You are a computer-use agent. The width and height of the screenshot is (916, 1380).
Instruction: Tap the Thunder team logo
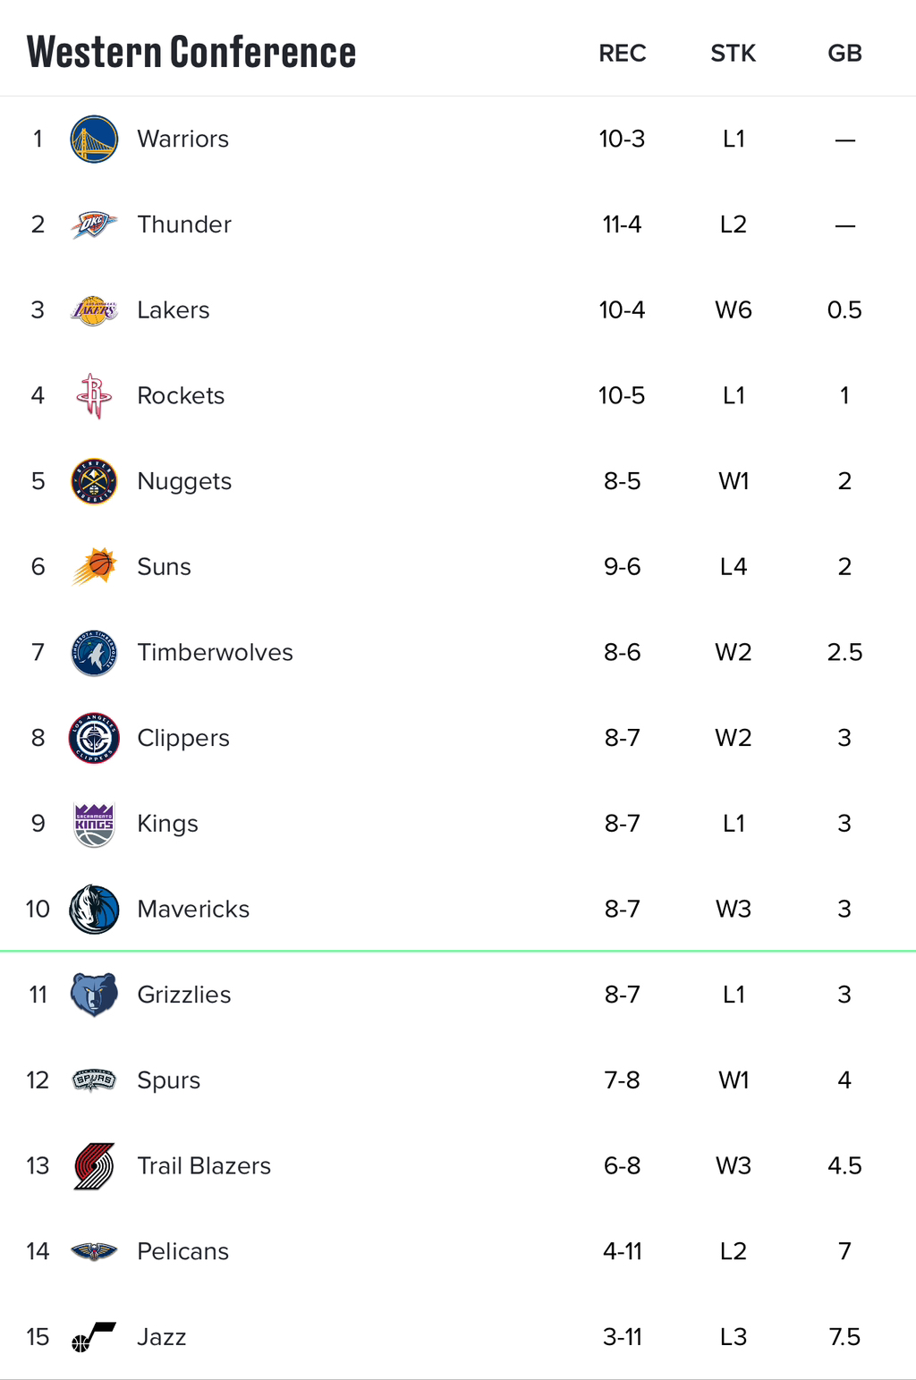94,224
